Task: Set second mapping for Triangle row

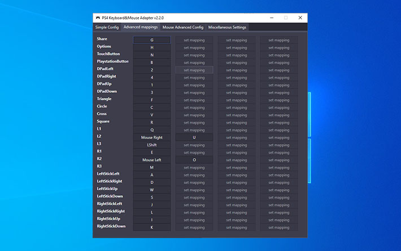Action: point(194,100)
